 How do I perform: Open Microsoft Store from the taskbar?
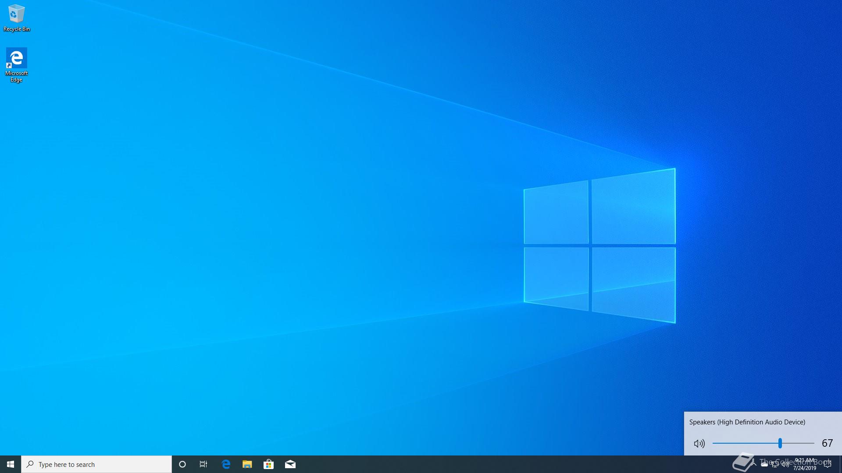[269, 464]
